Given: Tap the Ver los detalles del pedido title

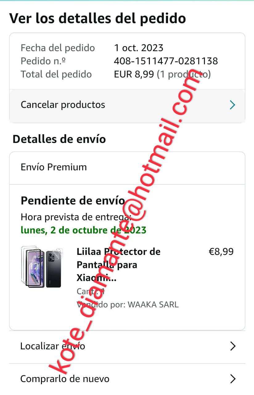Looking at the screenshot, I should pos(98,18).
